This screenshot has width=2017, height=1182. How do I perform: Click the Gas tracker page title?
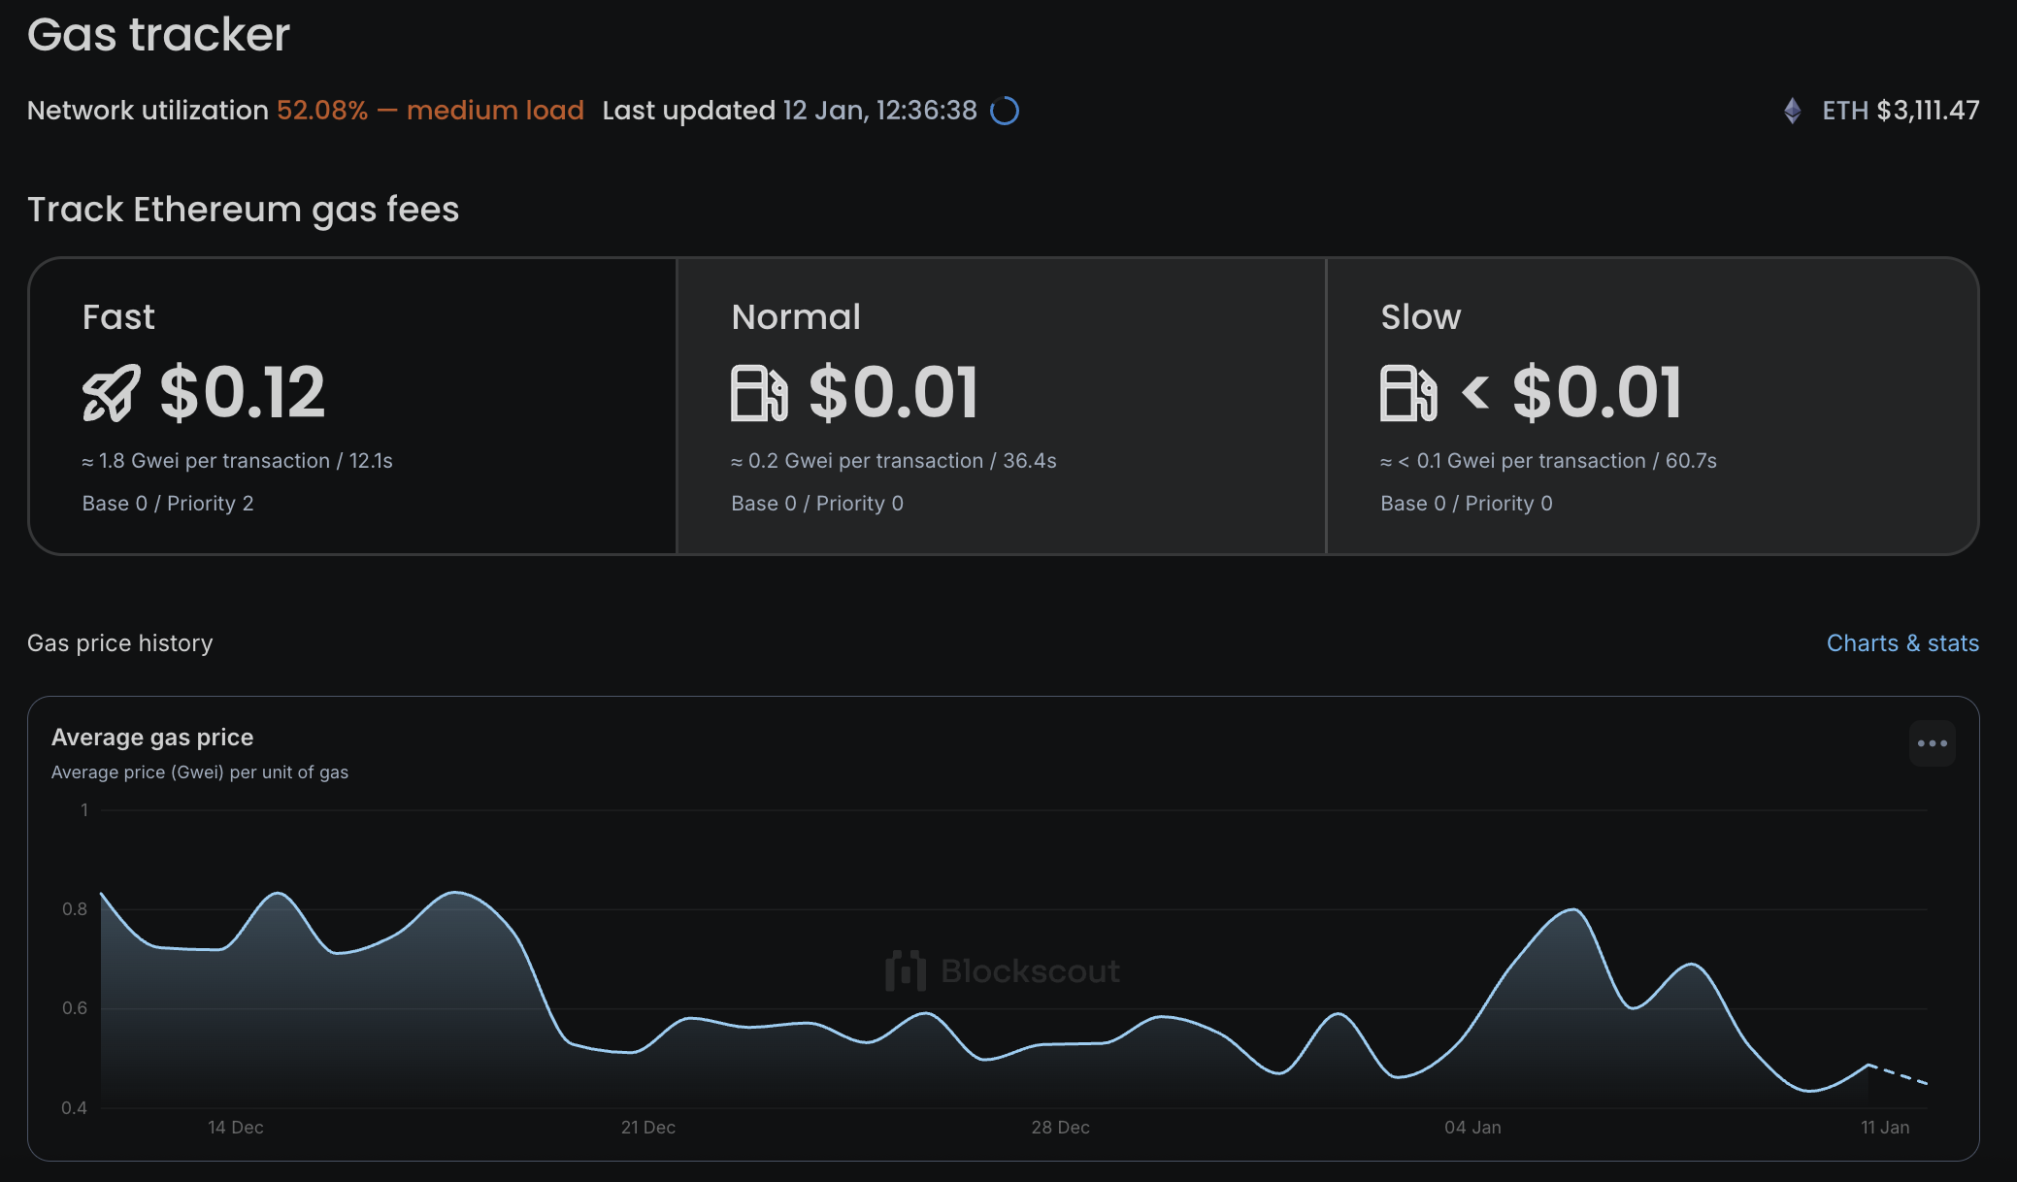pos(158,34)
